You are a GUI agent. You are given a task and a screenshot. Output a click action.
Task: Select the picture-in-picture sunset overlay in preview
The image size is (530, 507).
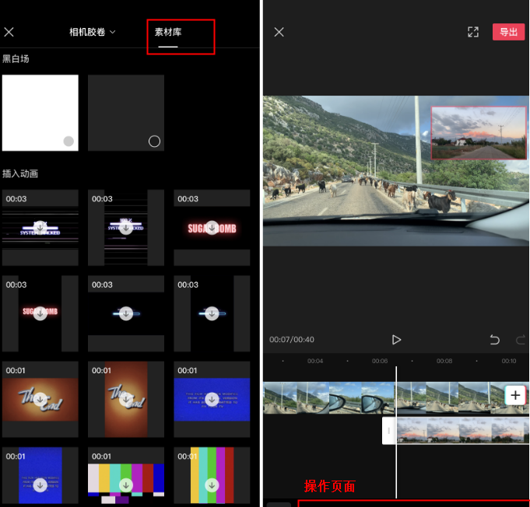pyautogui.click(x=479, y=133)
